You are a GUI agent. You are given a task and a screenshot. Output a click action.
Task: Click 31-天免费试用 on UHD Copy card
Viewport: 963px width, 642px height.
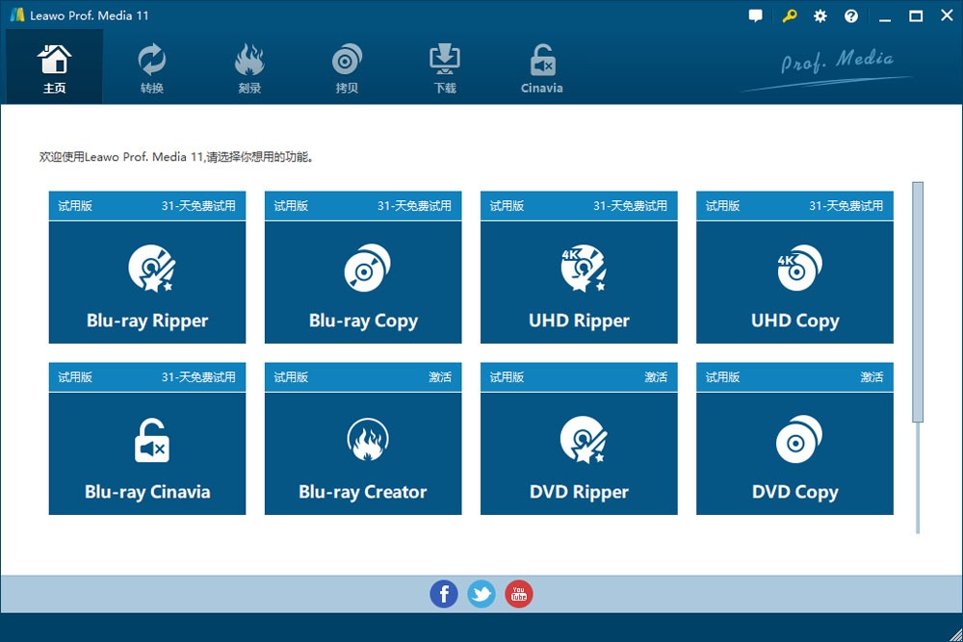(x=846, y=206)
